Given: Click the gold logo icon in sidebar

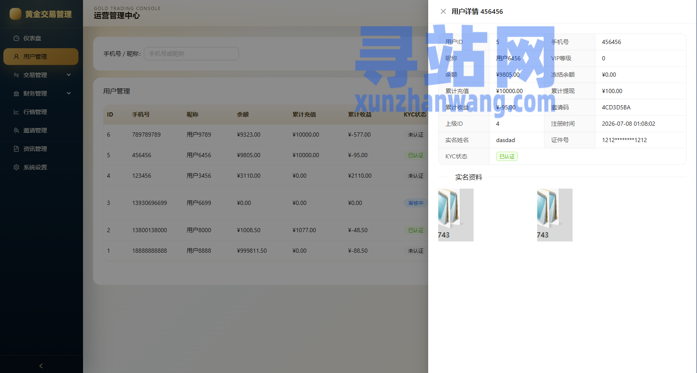Looking at the screenshot, I should (16, 14).
